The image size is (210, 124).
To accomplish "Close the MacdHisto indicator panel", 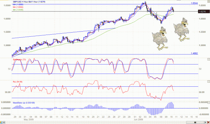I will pos(209,102).
